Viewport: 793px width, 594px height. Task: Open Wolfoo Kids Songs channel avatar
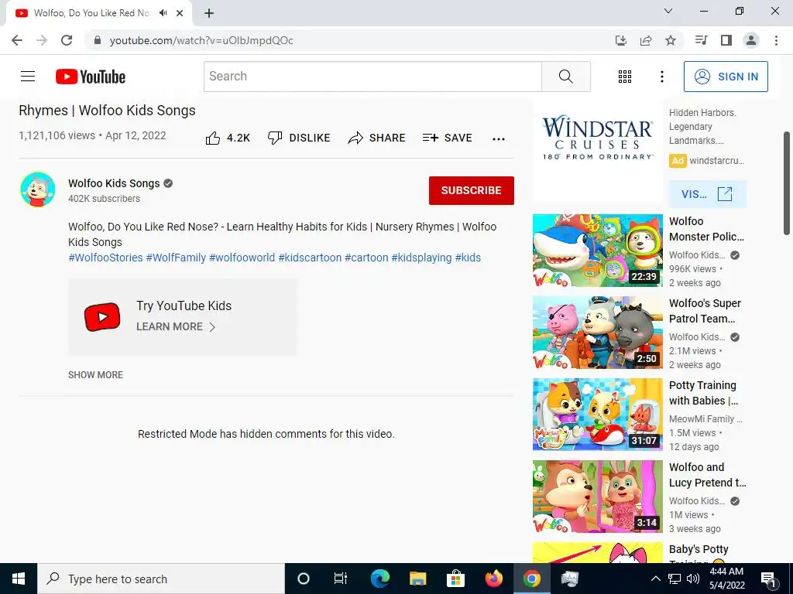coord(37,189)
